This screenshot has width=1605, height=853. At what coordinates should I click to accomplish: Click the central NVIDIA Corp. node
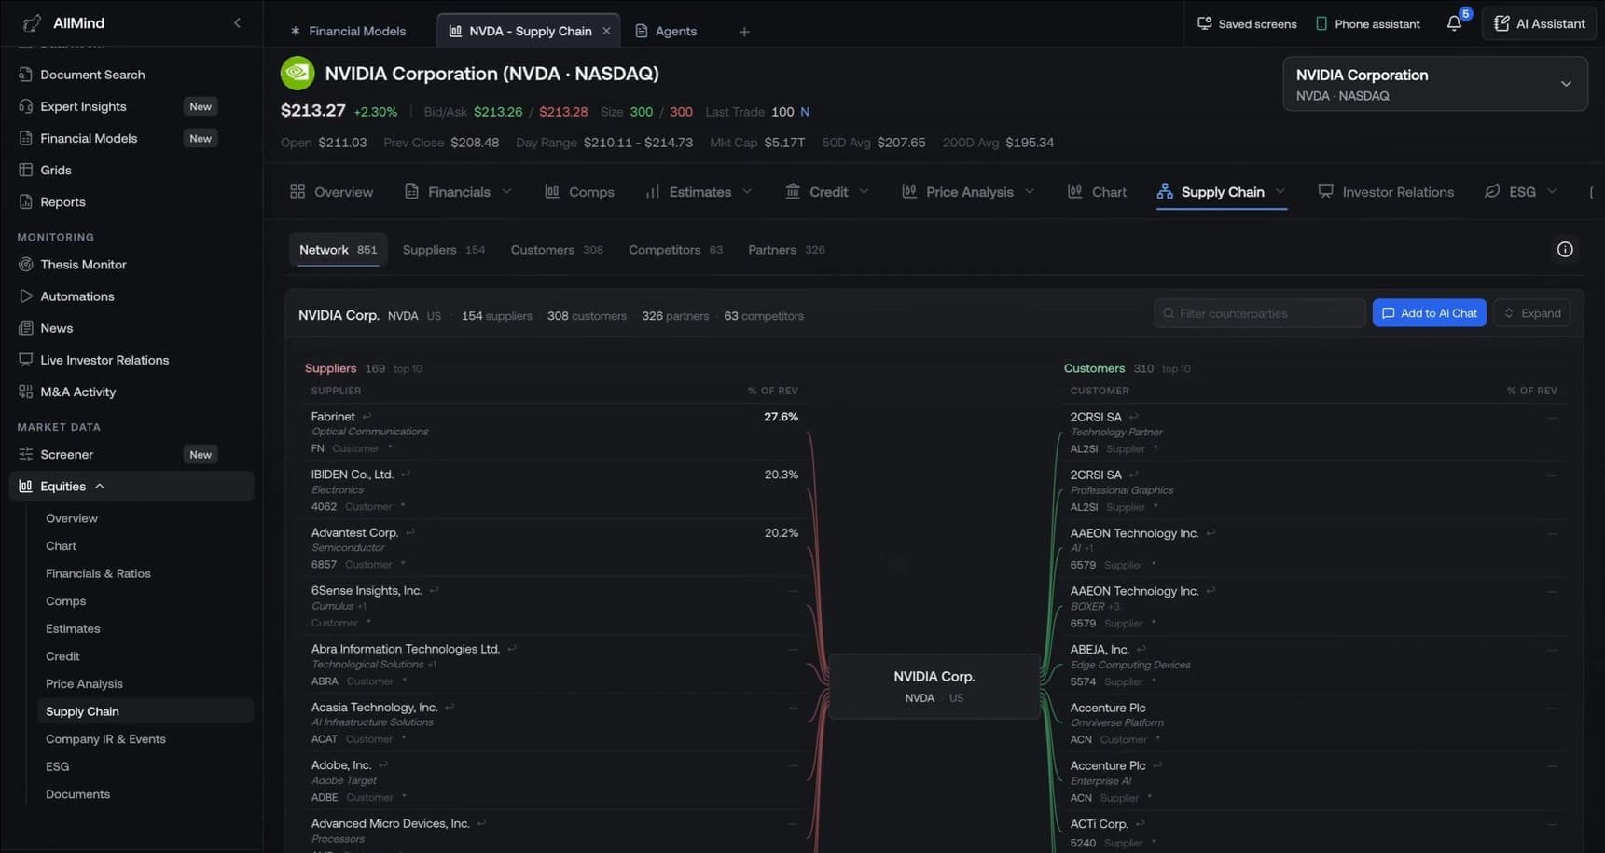click(x=934, y=686)
